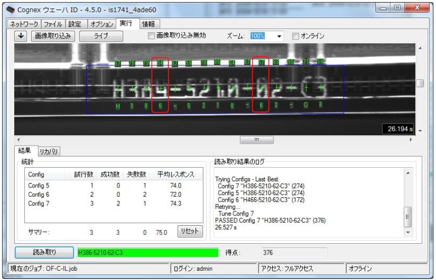Click image view scroll down arrow
The width and height of the screenshot is (436, 280).
tap(420, 131)
